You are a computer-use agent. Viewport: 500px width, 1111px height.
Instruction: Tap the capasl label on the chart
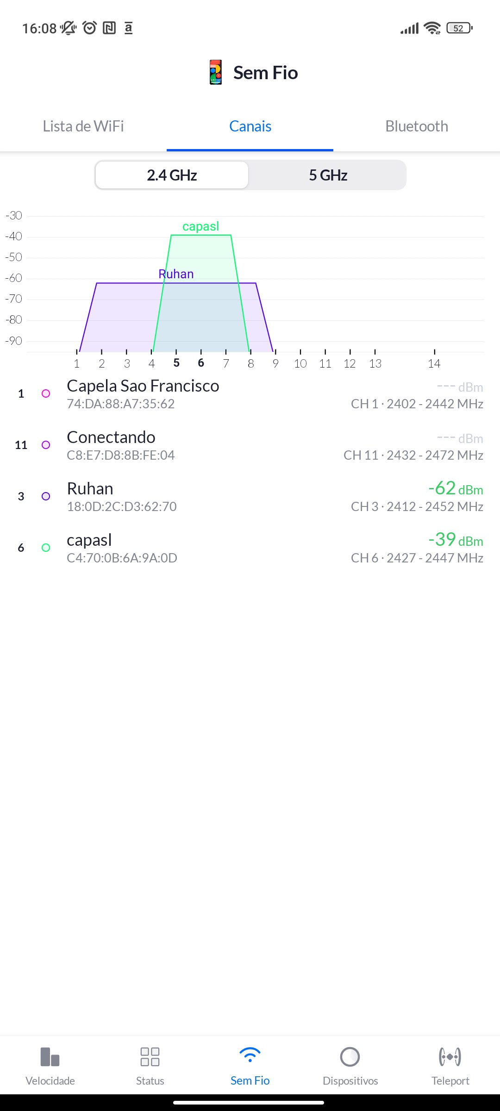pyautogui.click(x=200, y=226)
